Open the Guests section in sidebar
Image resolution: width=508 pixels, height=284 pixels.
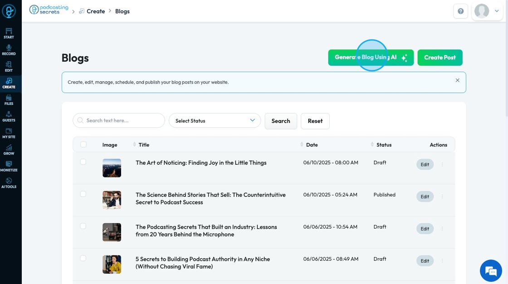(9, 117)
